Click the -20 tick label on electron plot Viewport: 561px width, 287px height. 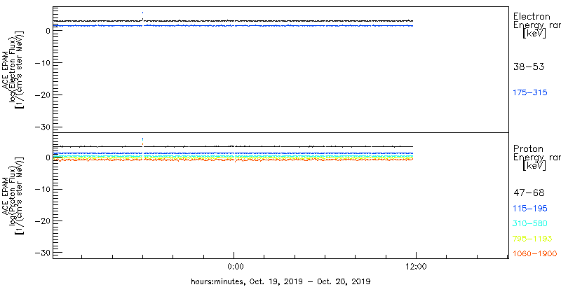point(42,94)
